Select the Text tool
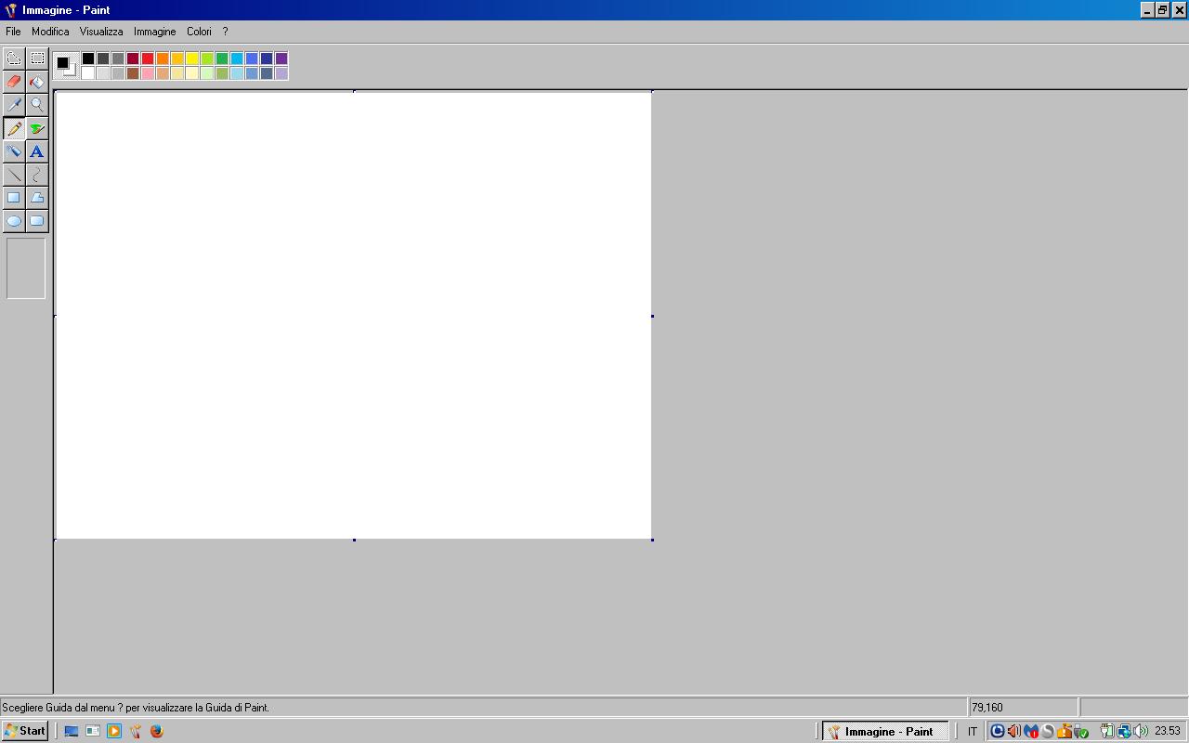 point(37,151)
